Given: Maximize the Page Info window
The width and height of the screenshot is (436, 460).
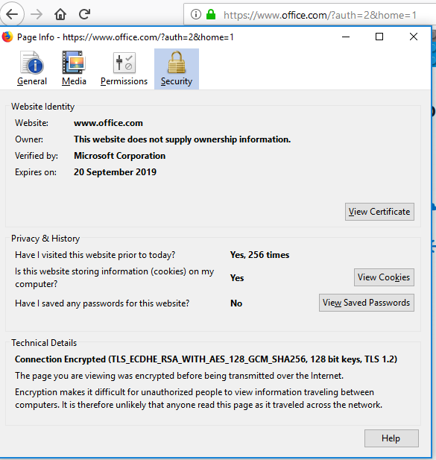Looking at the screenshot, I should pyautogui.click(x=379, y=37).
